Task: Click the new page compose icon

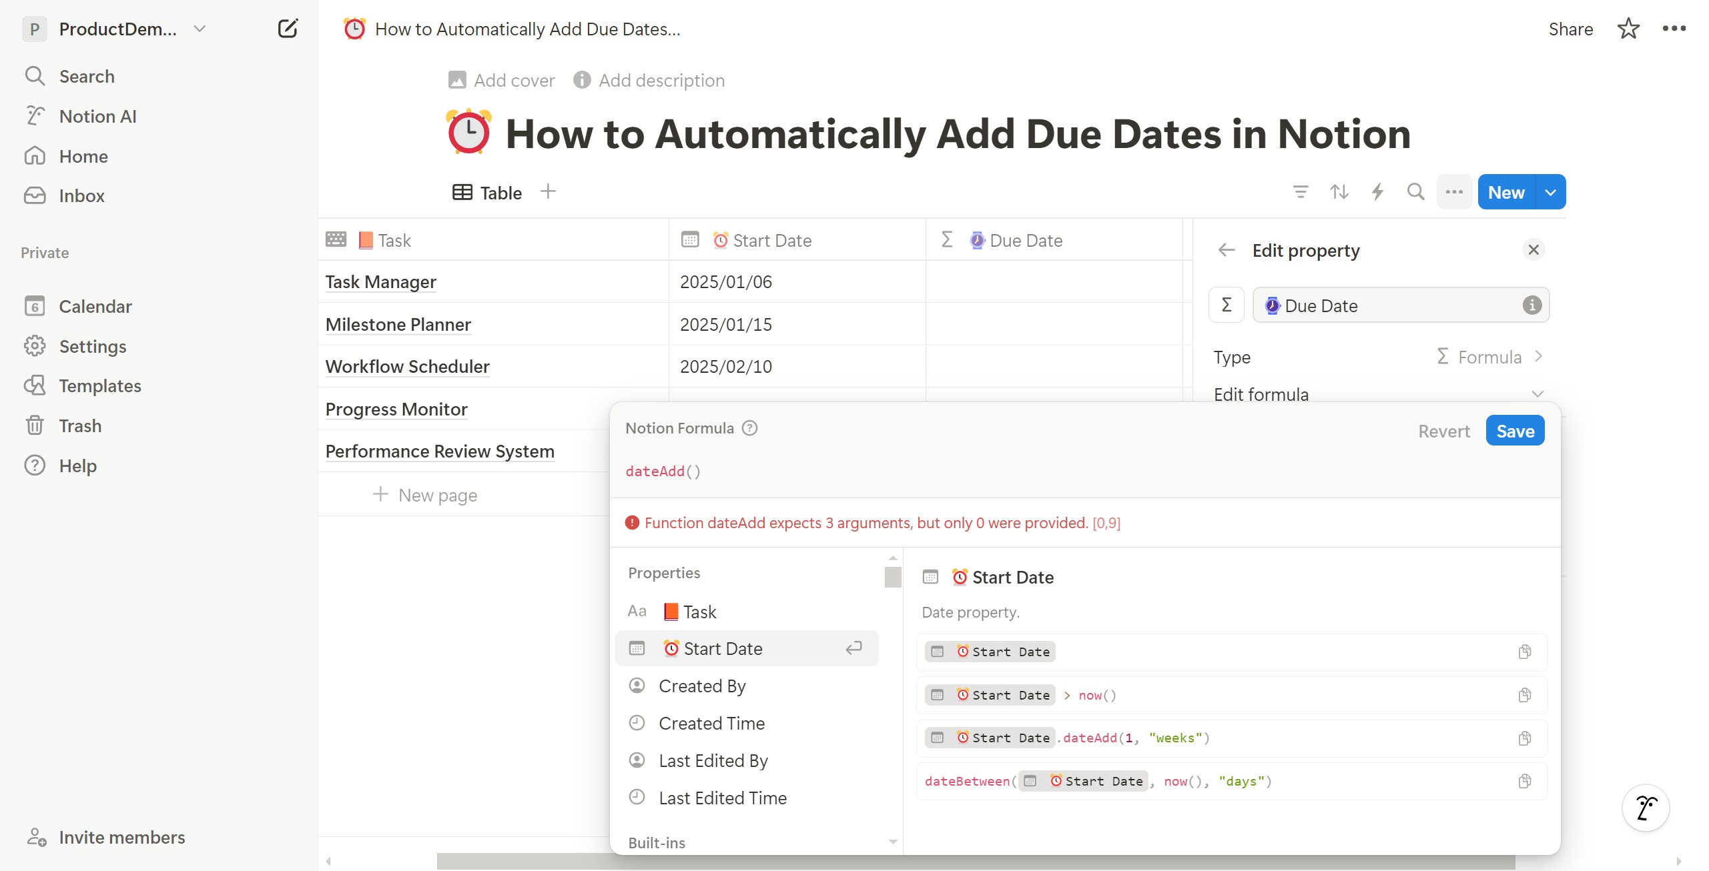Action: click(x=288, y=29)
